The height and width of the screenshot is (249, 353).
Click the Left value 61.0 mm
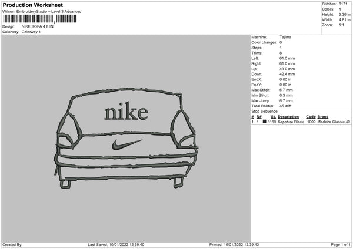click(287, 58)
